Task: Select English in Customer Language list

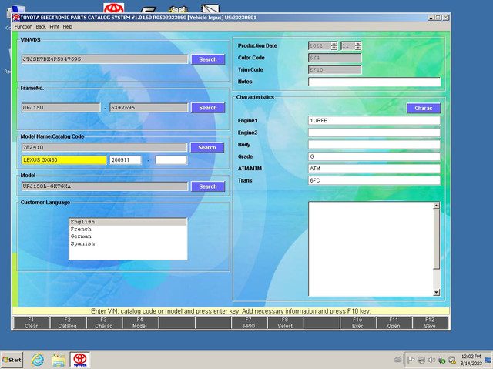Action: (x=128, y=222)
